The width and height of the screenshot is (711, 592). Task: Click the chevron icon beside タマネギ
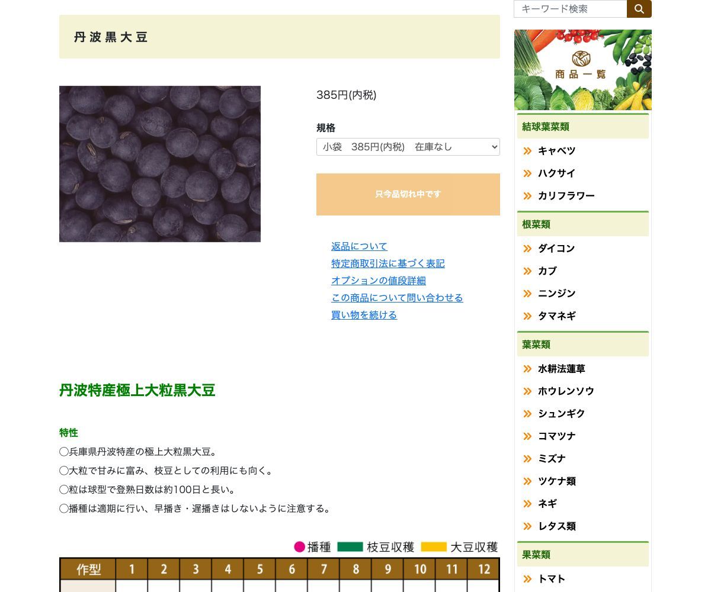point(527,316)
